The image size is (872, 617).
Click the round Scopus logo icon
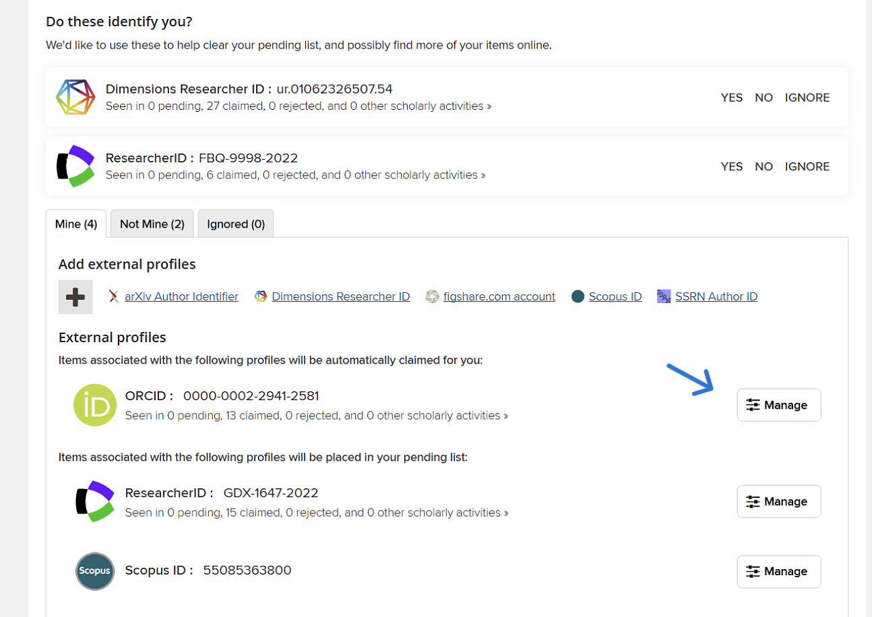tap(95, 571)
